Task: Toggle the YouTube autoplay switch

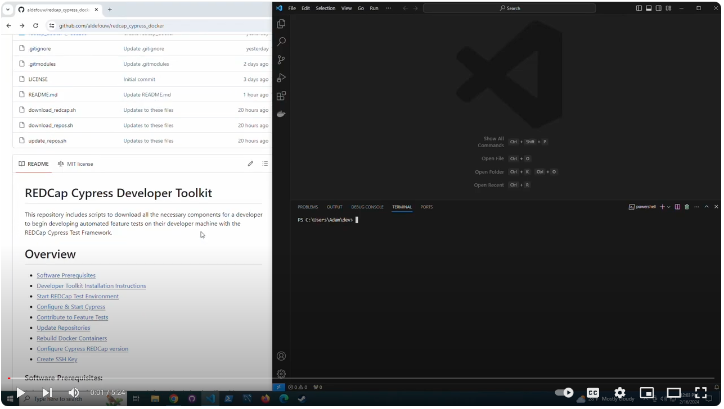Action: 564,393
